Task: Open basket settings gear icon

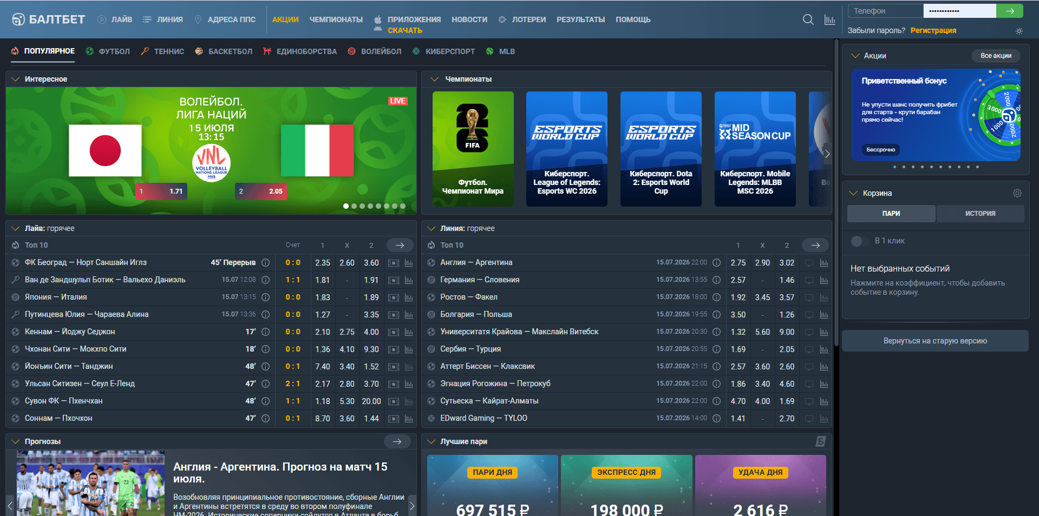Action: pyautogui.click(x=1017, y=193)
